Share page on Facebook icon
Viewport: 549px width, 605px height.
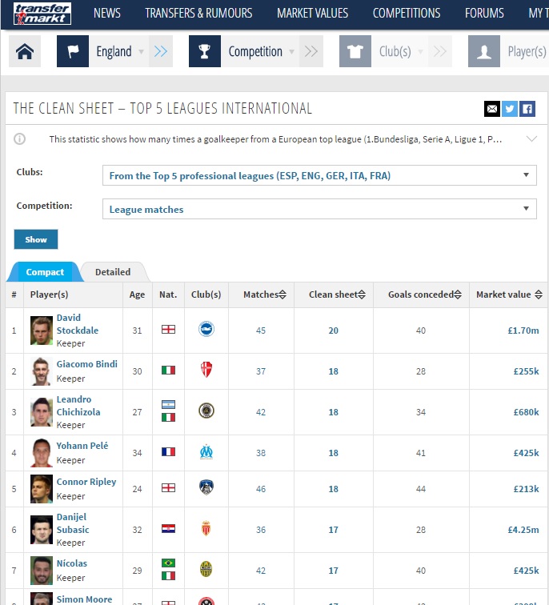(x=527, y=109)
